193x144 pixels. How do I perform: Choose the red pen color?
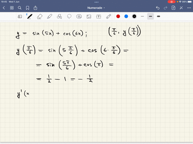[x=118, y=16]
